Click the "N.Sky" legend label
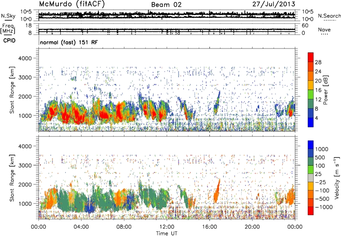Image resolution: width=341 pixels, height=236 pixels. (8, 16)
